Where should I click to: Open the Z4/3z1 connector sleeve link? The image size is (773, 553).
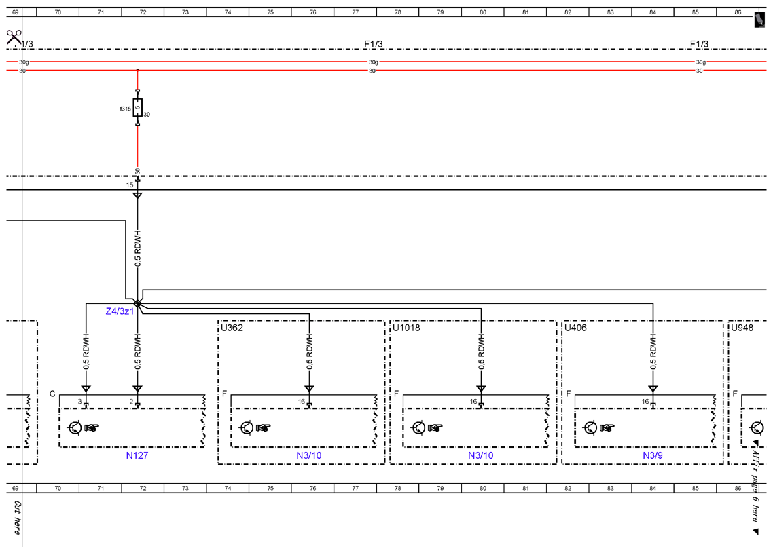click(120, 311)
